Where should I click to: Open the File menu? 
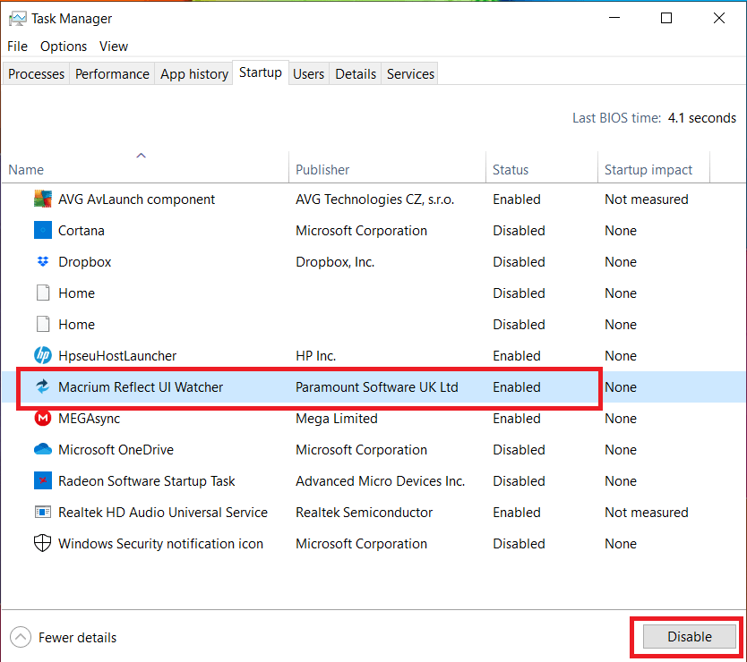tap(18, 47)
